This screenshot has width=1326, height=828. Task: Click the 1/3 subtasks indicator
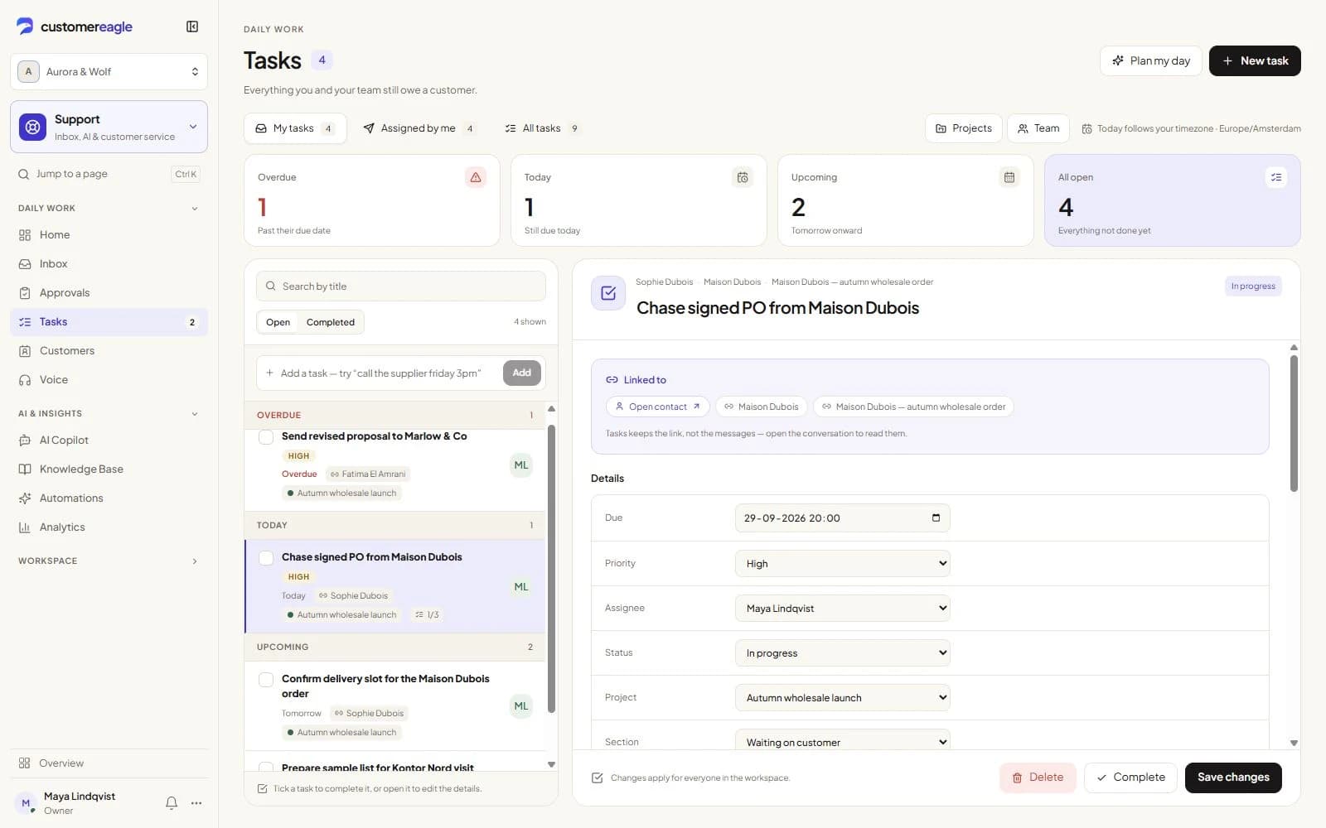[x=427, y=614]
